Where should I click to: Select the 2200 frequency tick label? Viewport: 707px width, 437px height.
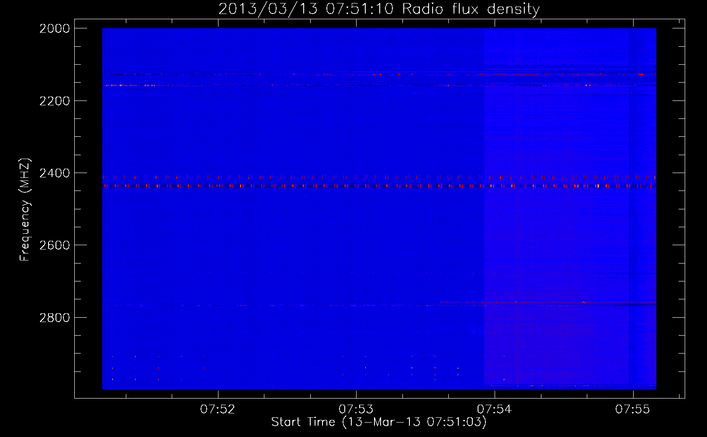point(55,101)
